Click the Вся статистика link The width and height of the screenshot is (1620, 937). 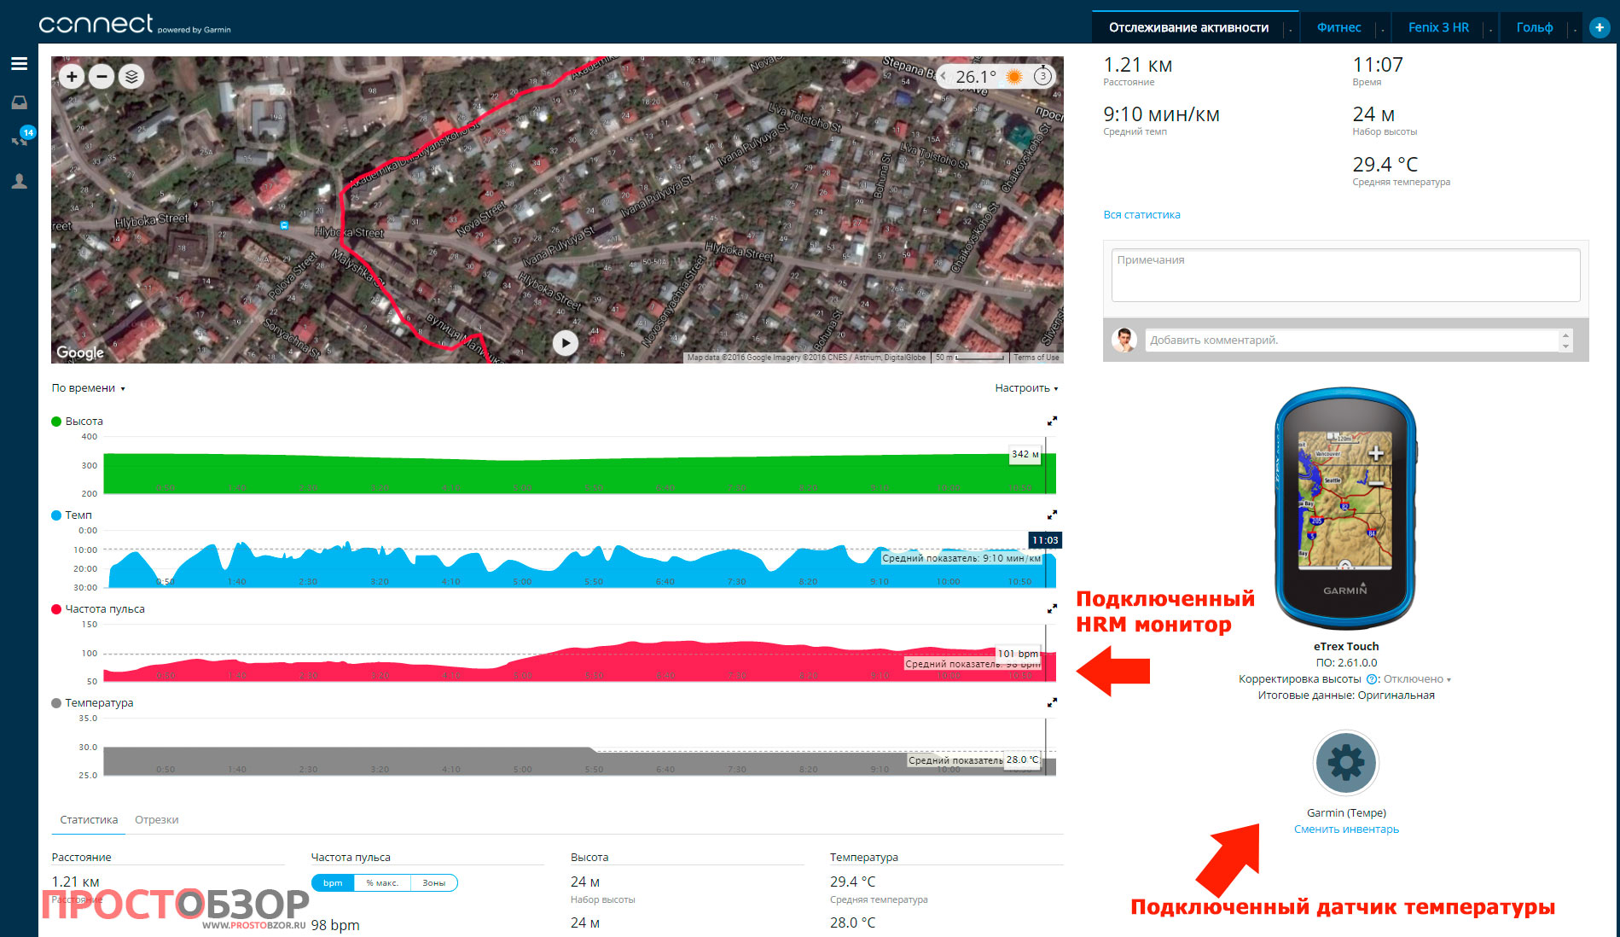coord(1141,215)
